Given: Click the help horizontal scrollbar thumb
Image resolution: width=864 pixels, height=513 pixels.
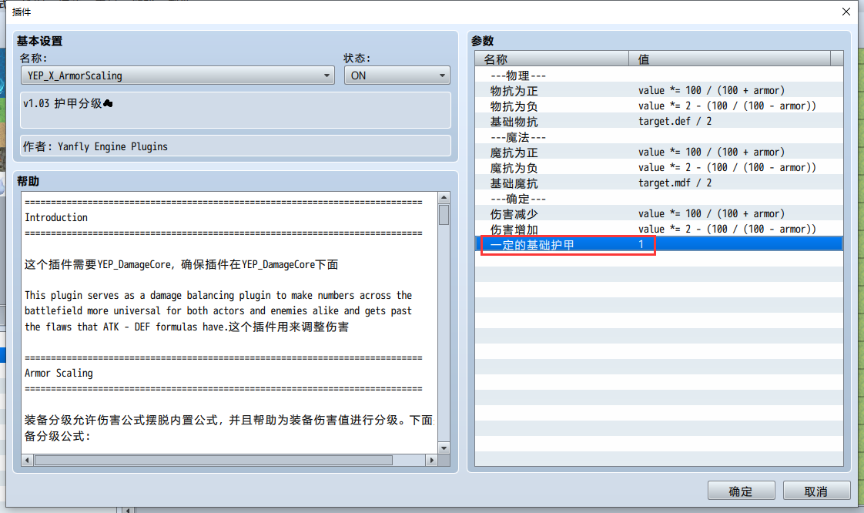Looking at the screenshot, I should tap(213, 460).
